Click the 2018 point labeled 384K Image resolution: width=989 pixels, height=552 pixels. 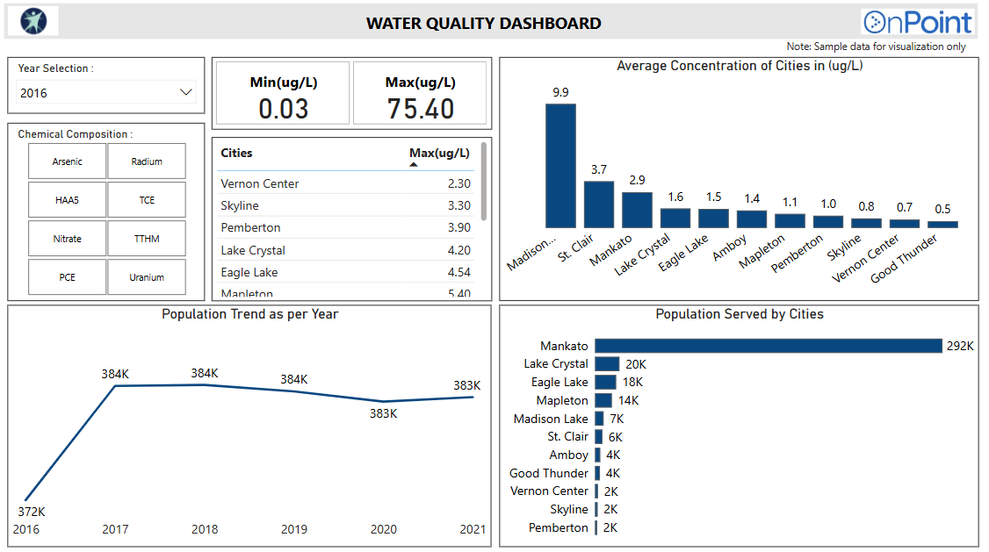tap(205, 385)
